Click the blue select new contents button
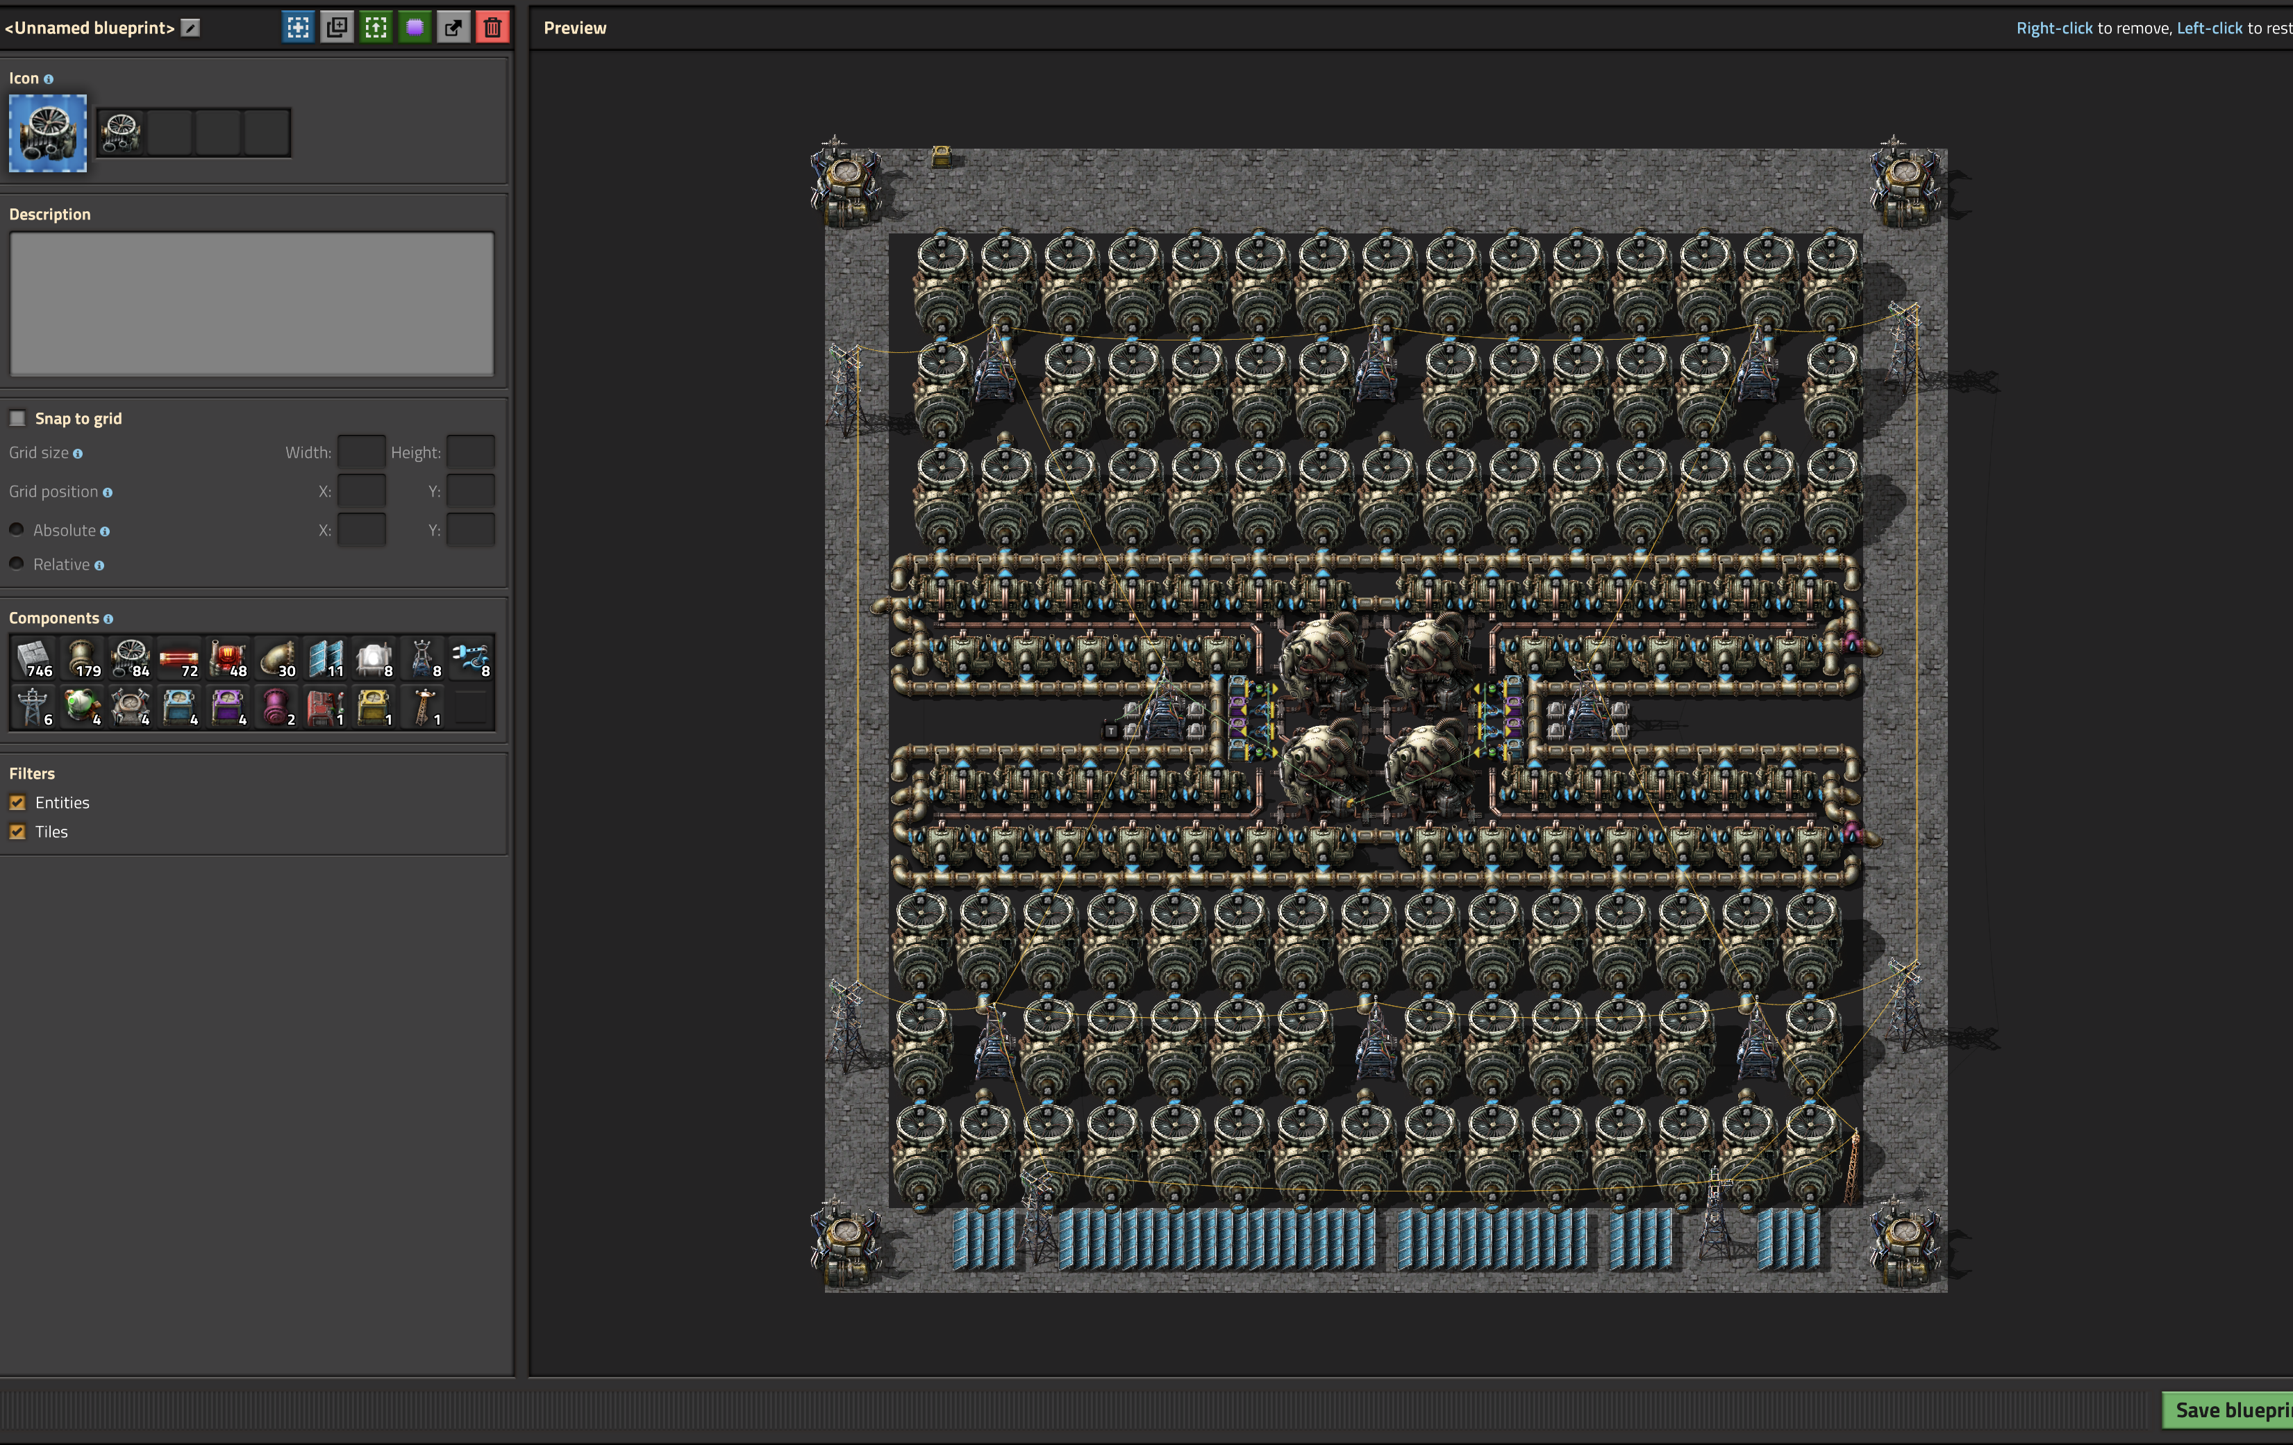 [x=298, y=28]
